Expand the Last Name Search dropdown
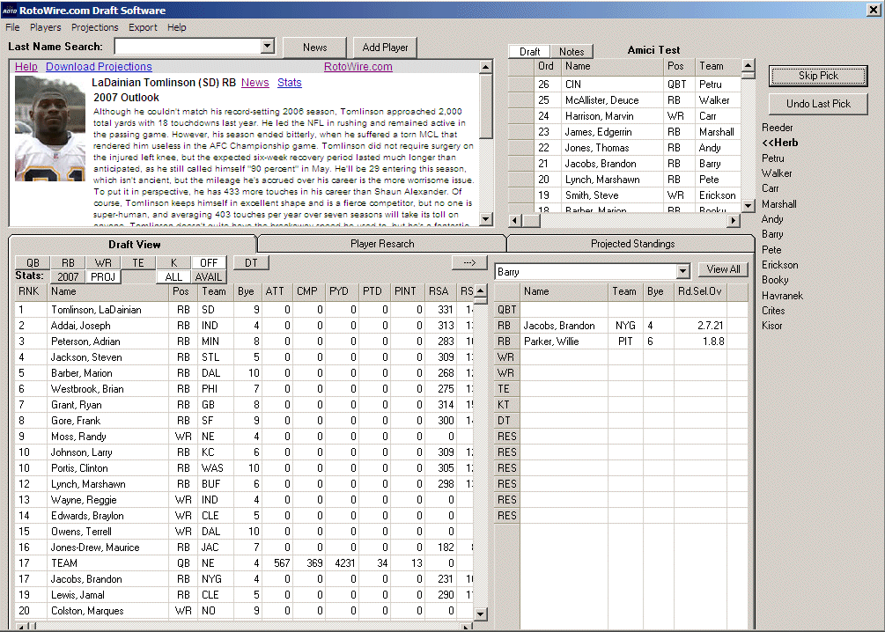This screenshot has height=632, width=885. point(268,47)
